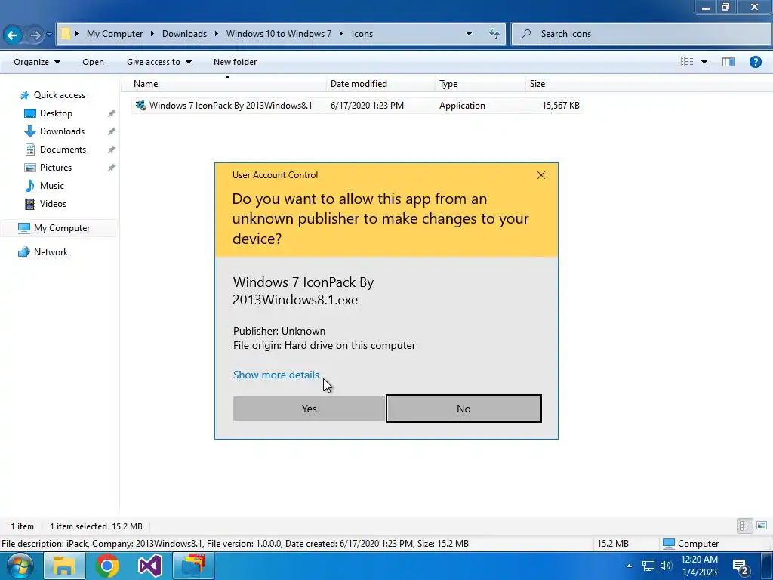This screenshot has height=580, width=773.
Task: Open the network tray icon
Action: (x=648, y=566)
